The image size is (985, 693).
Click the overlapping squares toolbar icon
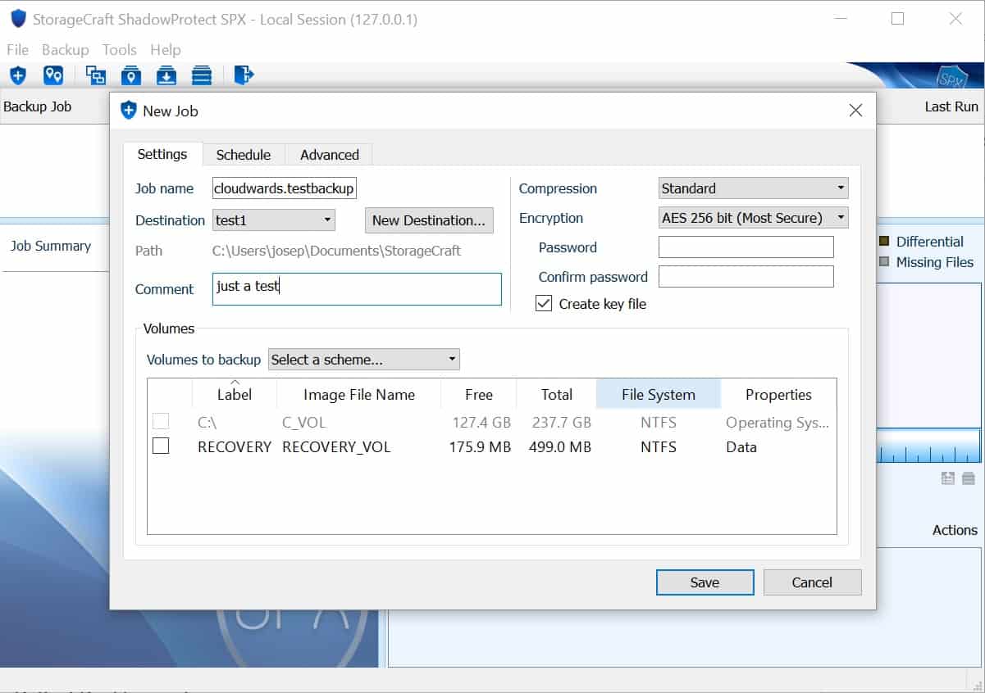96,75
